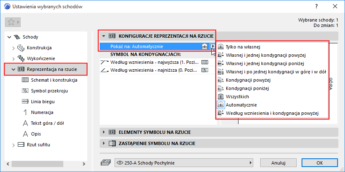Expand the Wykończenie tree node
The width and height of the screenshot is (345, 172).
coord(13,58)
